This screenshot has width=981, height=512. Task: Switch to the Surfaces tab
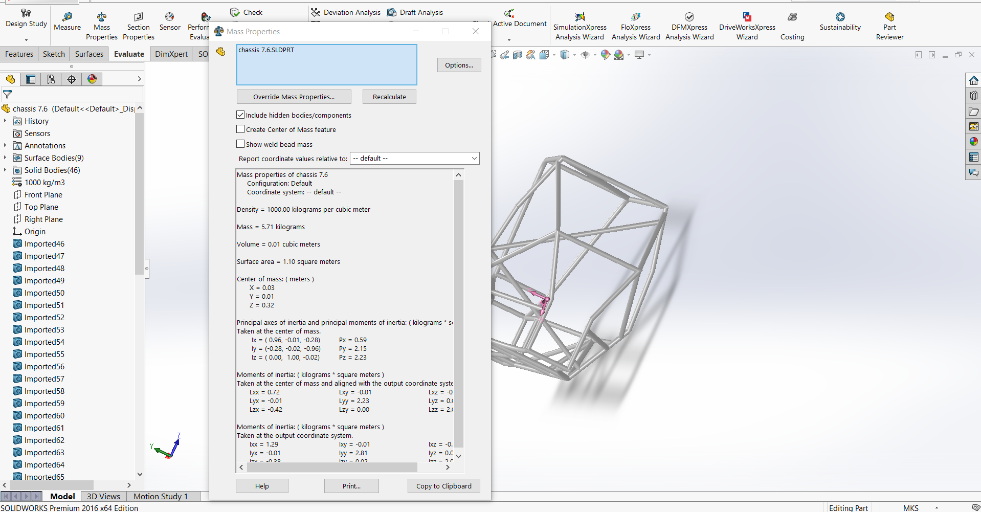pos(89,54)
